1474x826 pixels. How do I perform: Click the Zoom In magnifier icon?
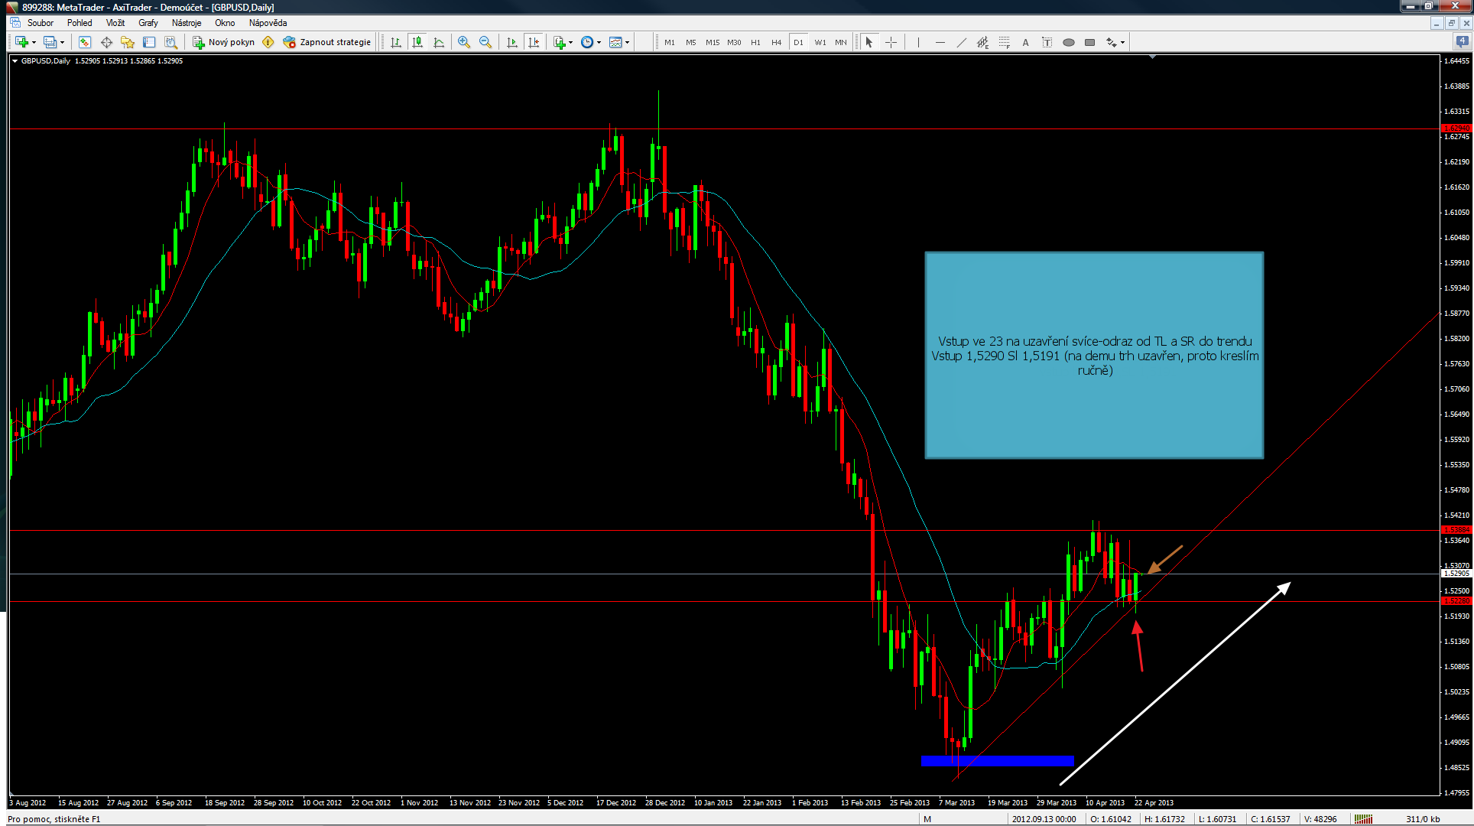click(x=463, y=42)
